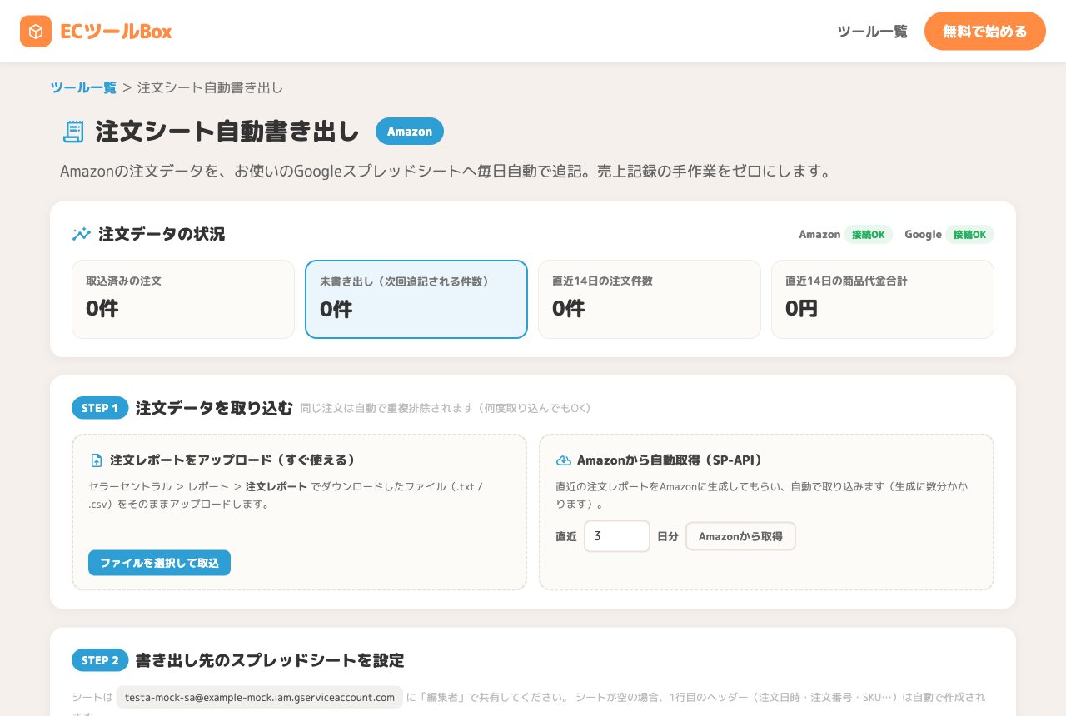
Task: Click the 無料で始める button
Action: coord(985,31)
